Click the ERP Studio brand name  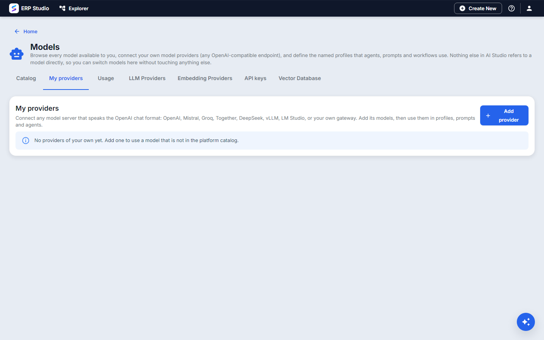(x=35, y=8)
